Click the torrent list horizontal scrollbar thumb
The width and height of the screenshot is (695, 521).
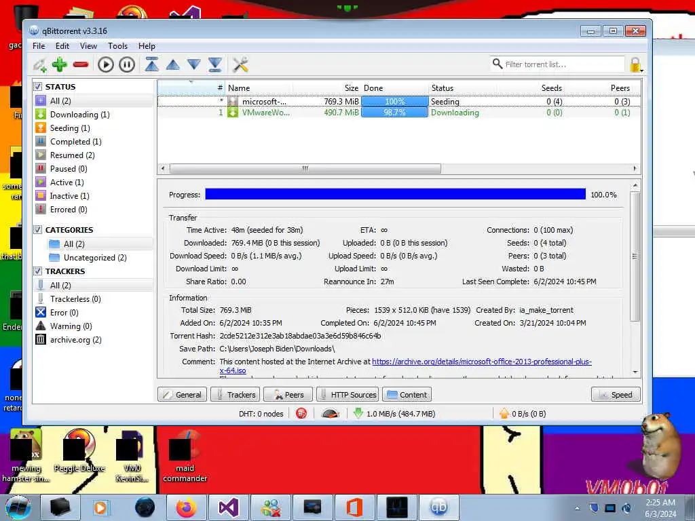(305, 168)
